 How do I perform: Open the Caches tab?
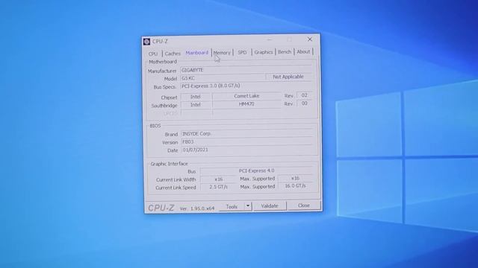coord(173,54)
